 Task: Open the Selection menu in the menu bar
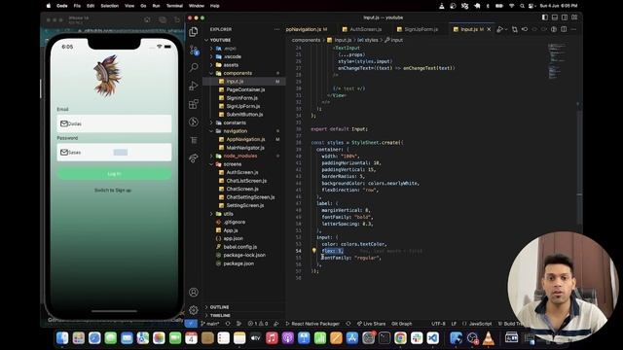click(x=110, y=6)
